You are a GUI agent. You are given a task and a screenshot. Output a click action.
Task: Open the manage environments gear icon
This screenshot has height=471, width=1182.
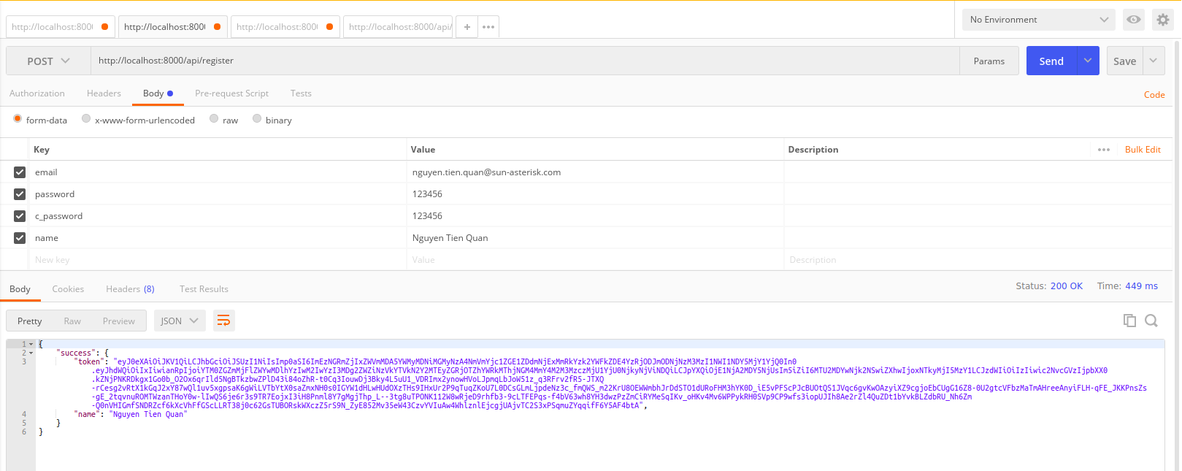click(1163, 20)
